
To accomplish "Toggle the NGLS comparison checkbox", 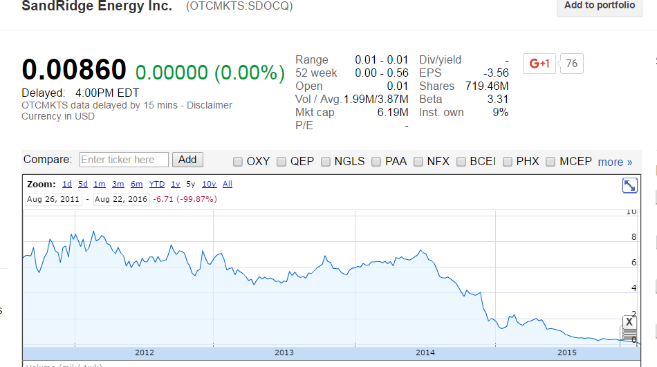I will click(x=326, y=162).
